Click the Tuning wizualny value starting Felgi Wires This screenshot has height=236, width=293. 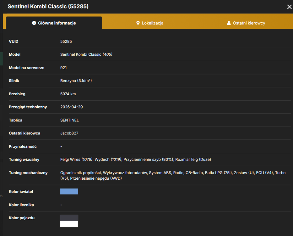click(x=135, y=160)
